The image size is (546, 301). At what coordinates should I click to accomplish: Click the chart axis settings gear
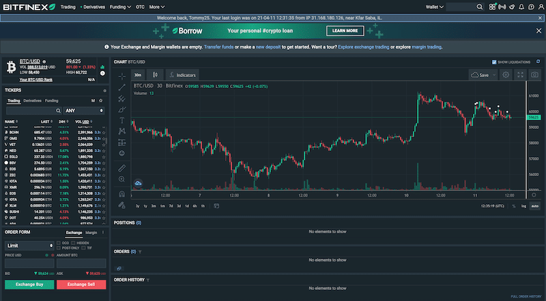tap(534, 195)
